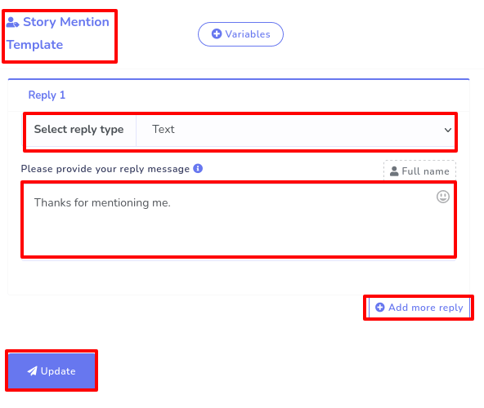Select the Reply 1 header
Screen dimensions: 484x408
pyautogui.click(x=47, y=95)
